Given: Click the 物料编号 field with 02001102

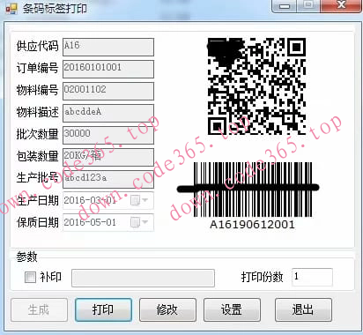Looking at the screenshot, I should pyautogui.click(x=108, y=91).
